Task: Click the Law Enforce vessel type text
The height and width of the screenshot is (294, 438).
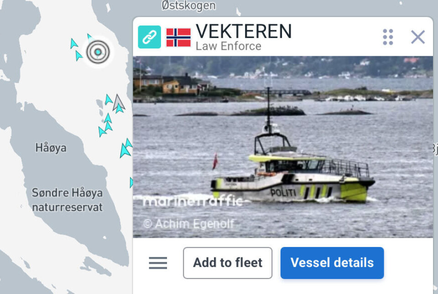Action: [229, 46]
